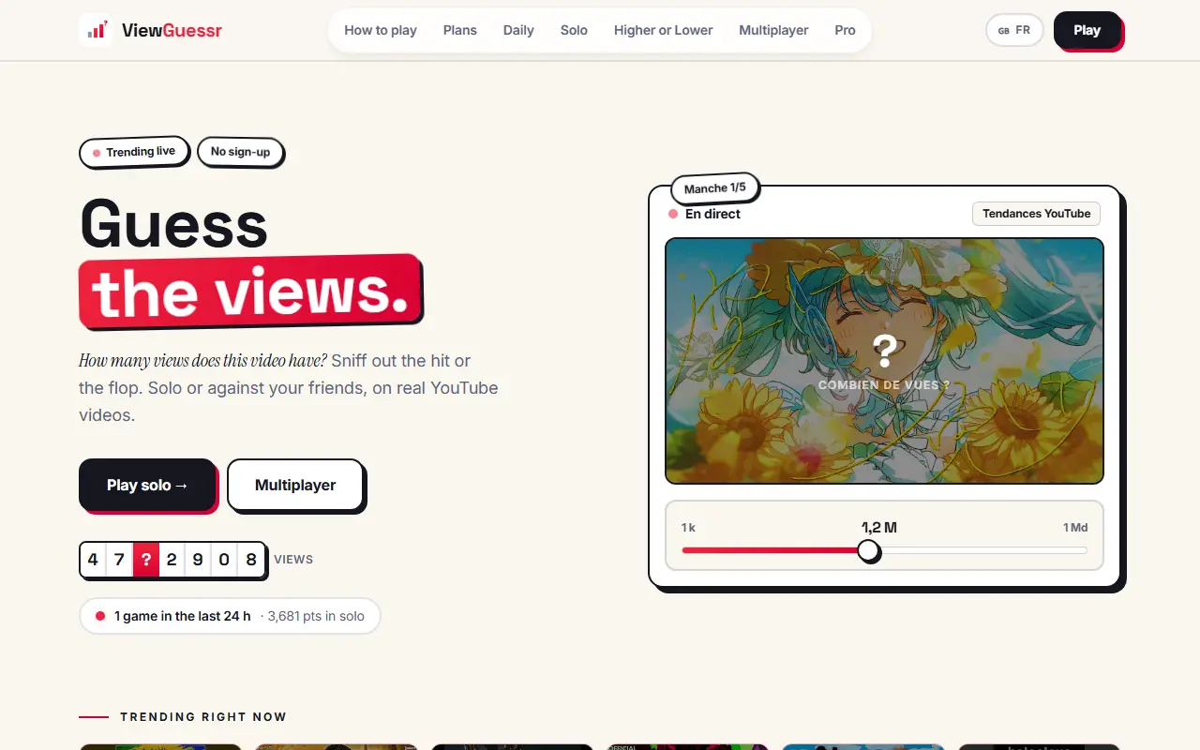Click the '1 k' slider minimum label
1200x750 pixels.
coord(688,528)
